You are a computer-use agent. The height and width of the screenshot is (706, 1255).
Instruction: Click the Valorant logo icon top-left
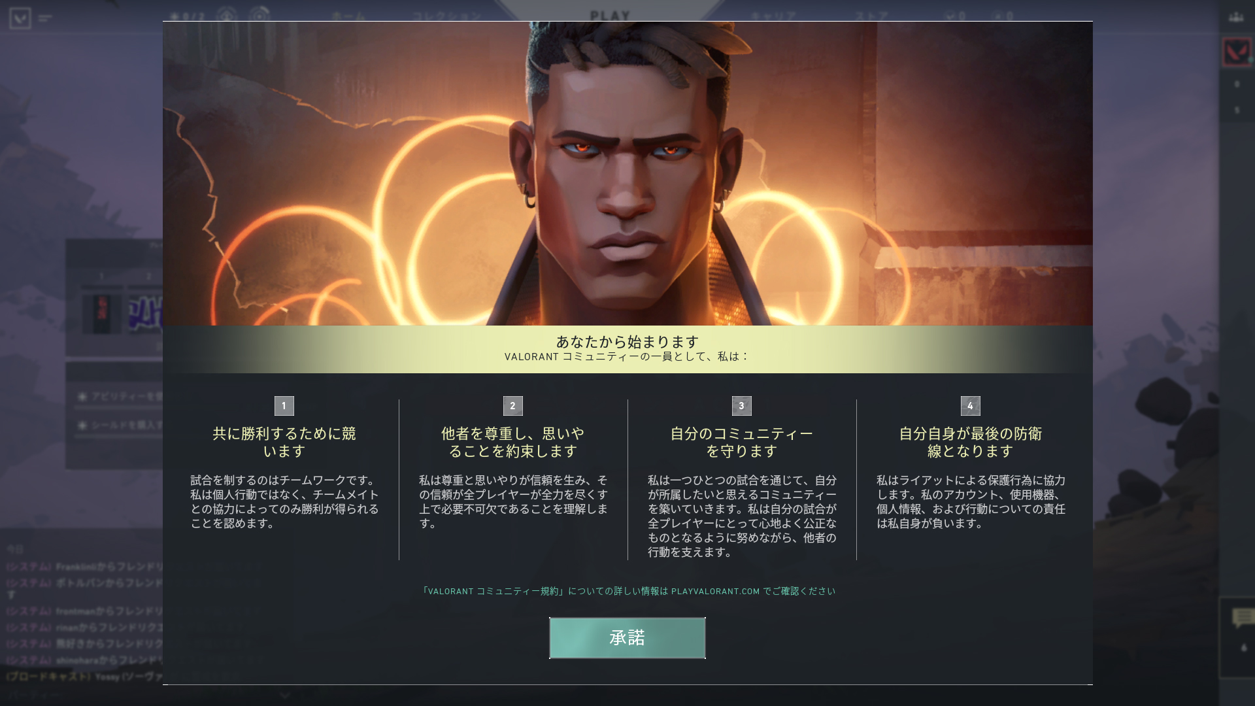[20, 18]
